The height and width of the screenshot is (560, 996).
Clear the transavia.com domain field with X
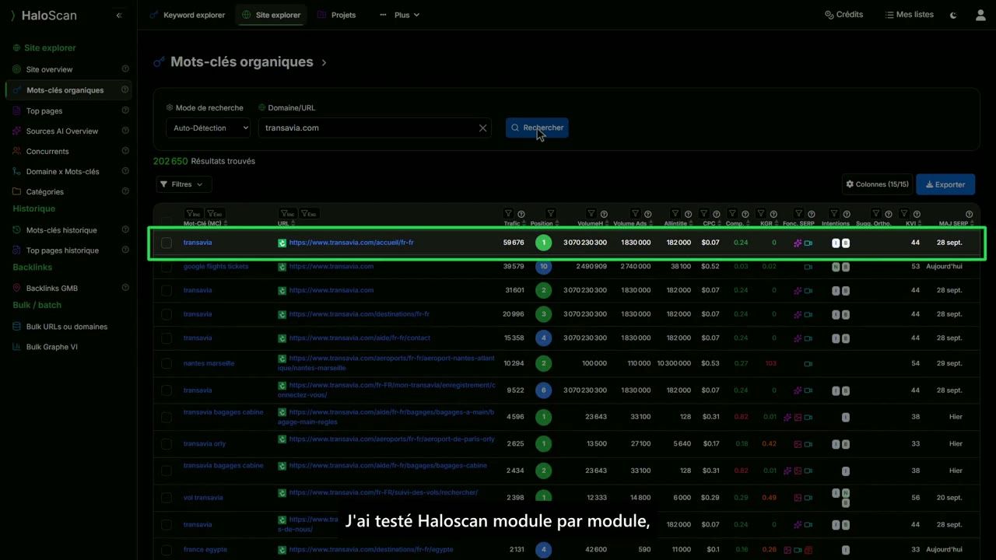click(x=482, y=128)
